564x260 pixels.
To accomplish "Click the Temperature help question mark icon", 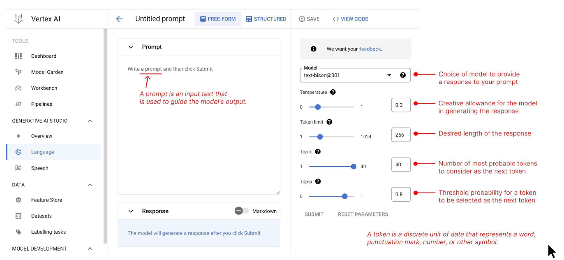I will tap(333, 92).
